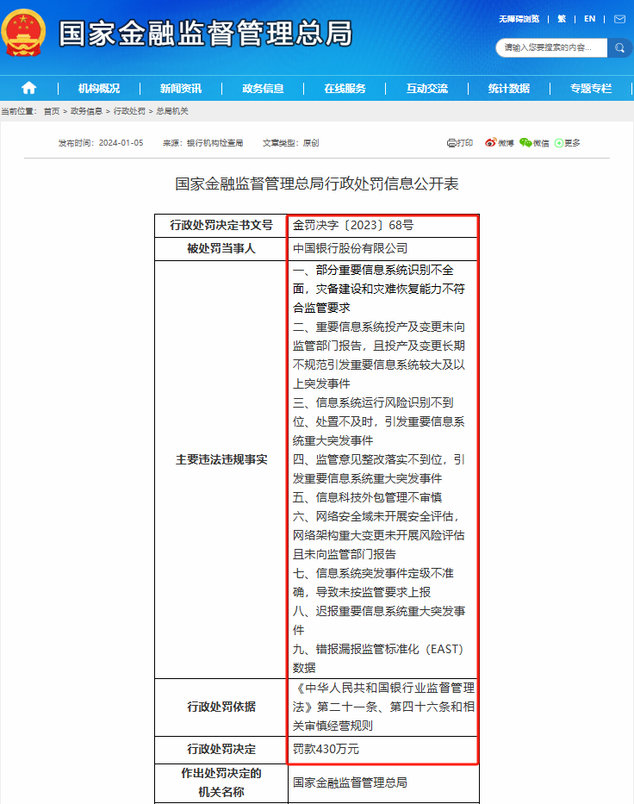Enable 无障碍浏览 accessibility mode
The width and height of the screenshot is (634, 804).
pos(519,18)
